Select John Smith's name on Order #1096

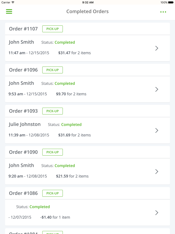(21, 83)
